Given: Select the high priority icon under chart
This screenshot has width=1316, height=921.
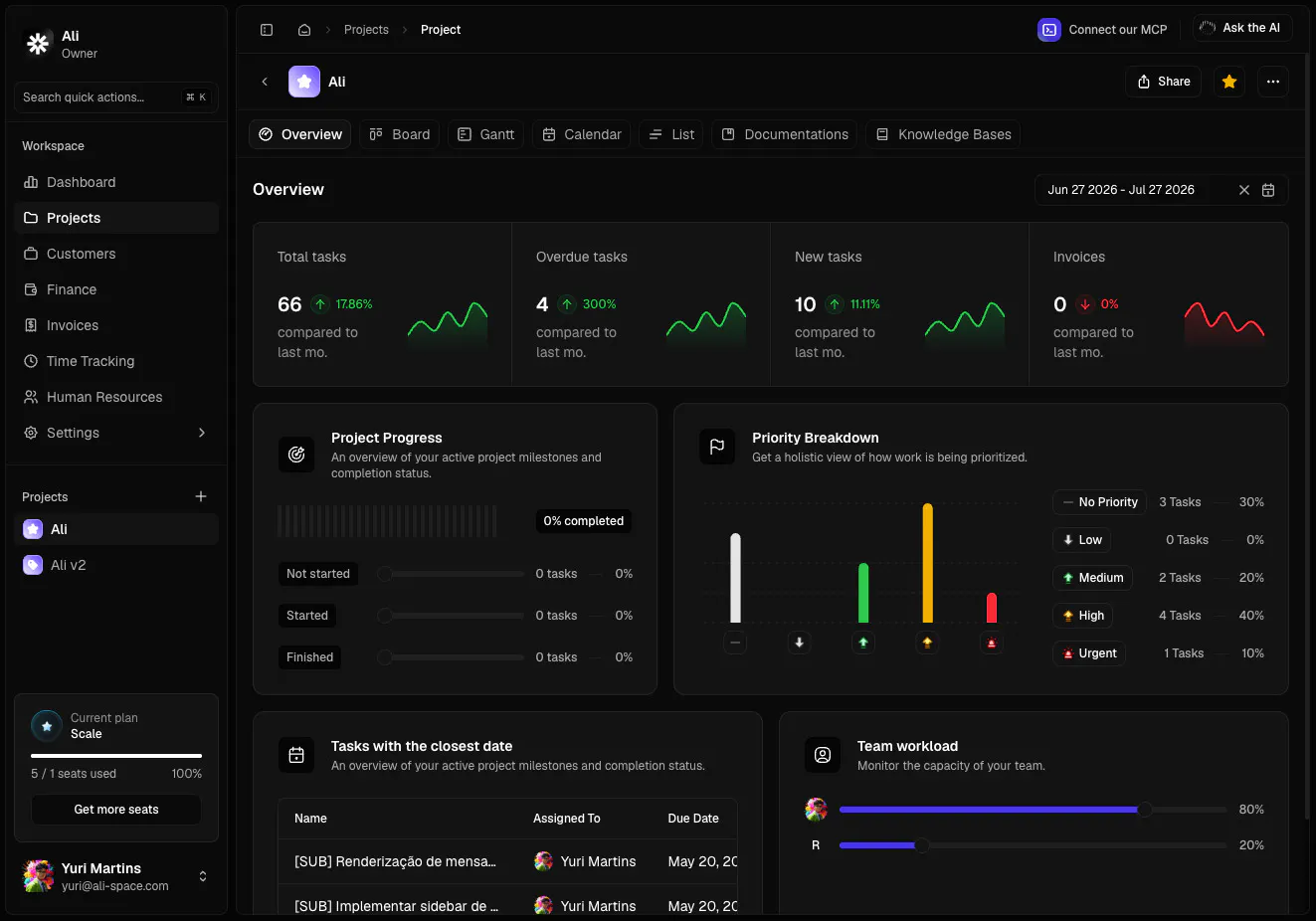Looking at the screenshot, I should pos(927,643).
